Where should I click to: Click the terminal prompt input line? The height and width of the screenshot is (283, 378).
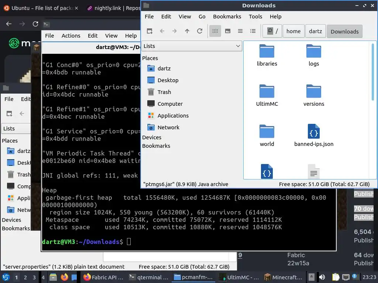coord(189,242)
